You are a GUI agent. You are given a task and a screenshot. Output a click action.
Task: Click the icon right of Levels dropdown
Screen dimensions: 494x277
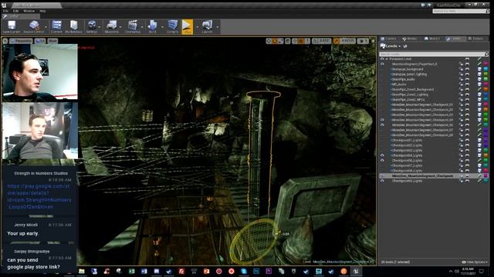point(405,46)
